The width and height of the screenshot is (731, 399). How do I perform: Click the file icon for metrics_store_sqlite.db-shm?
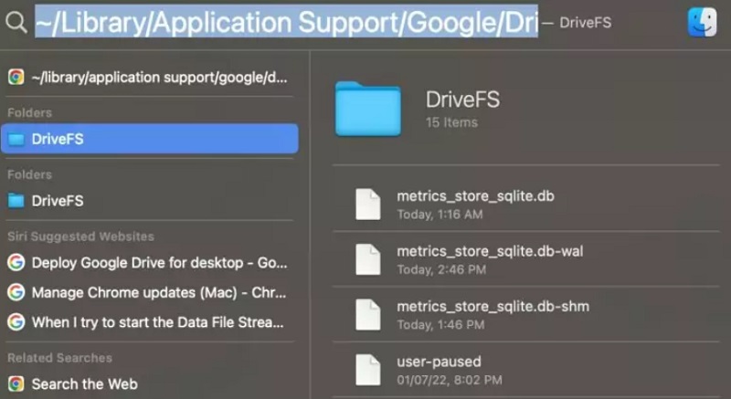[368, 315]
